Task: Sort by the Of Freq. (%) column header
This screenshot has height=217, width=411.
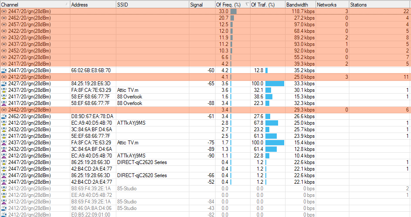Action: click(233, 4)
